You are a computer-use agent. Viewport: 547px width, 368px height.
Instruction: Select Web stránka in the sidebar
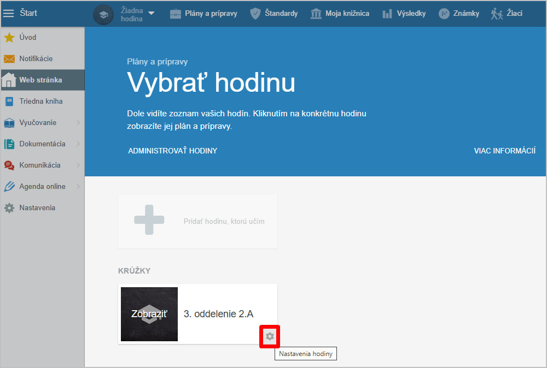(x=43, y=80)
